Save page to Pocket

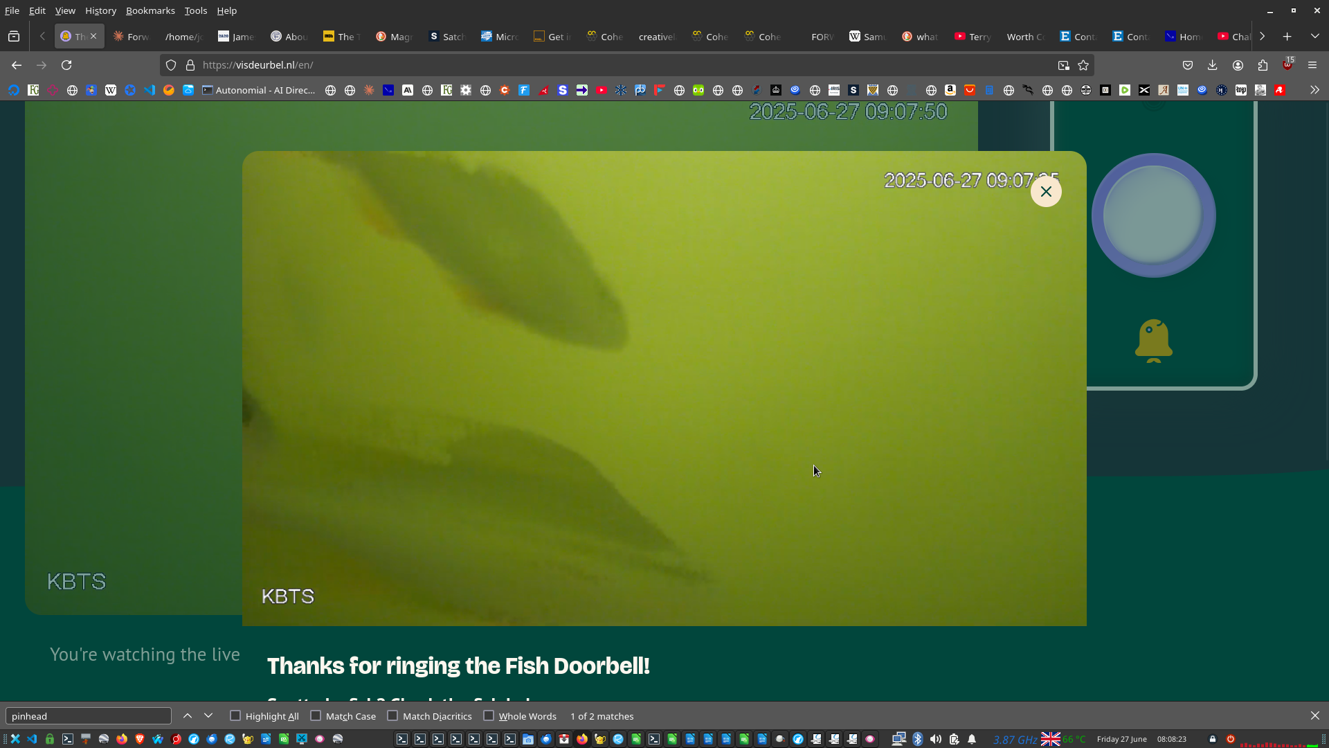[x=1188, y=65]
